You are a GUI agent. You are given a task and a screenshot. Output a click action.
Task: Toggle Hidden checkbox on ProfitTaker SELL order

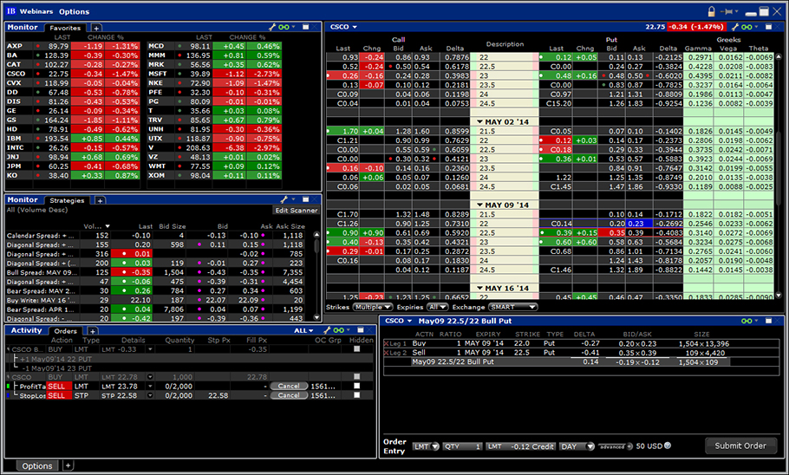356,386
